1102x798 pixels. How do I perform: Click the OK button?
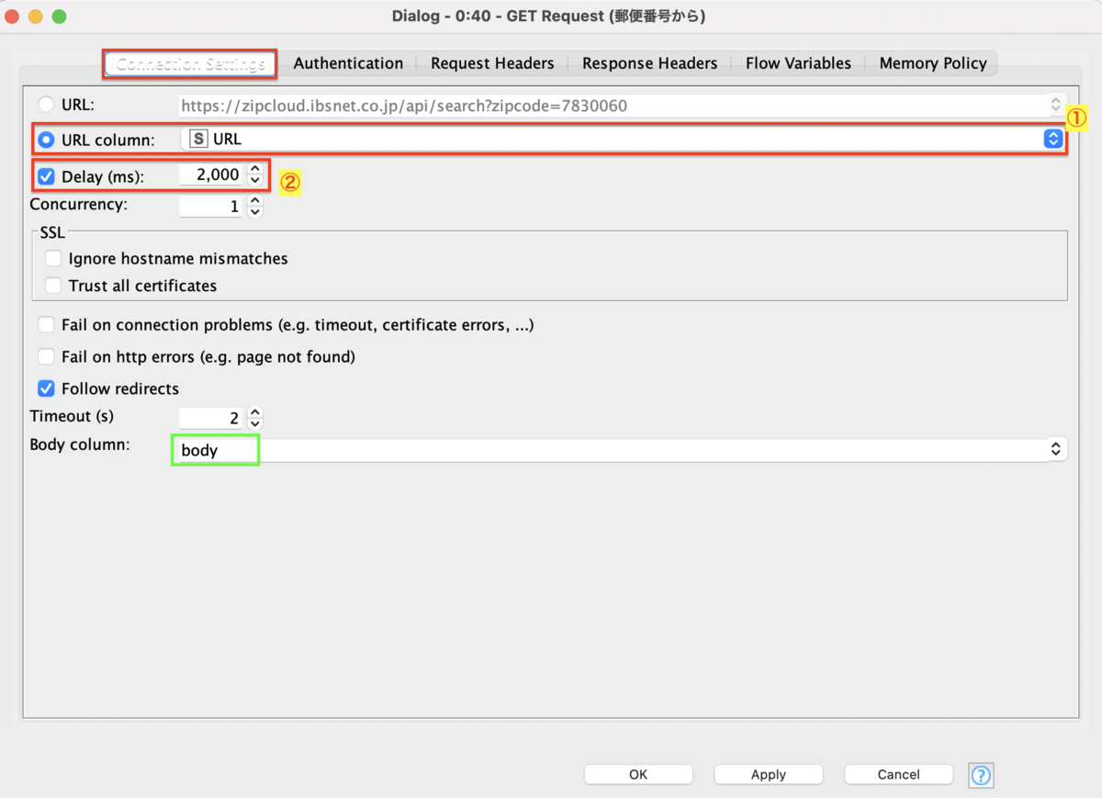(638, 774)
